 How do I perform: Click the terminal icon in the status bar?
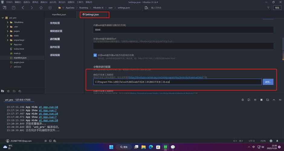(50, 141)
